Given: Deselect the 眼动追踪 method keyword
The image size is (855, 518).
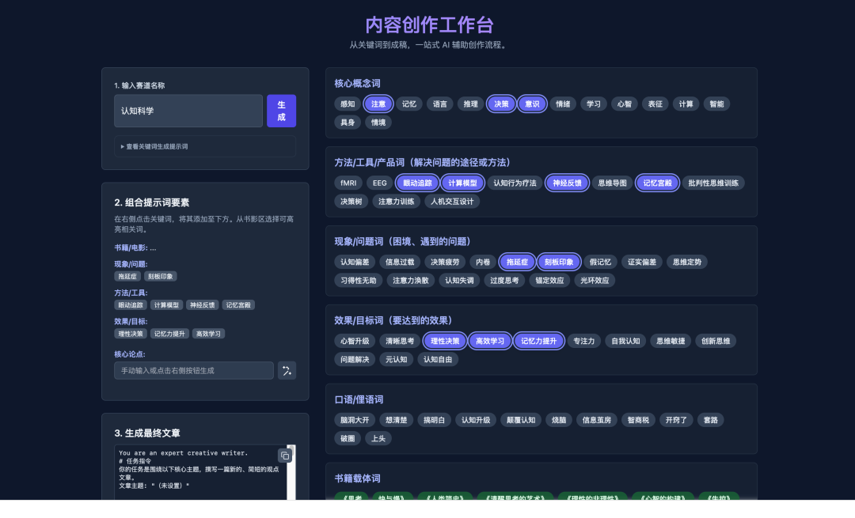Looking at the screenshot, I should 416,183.
